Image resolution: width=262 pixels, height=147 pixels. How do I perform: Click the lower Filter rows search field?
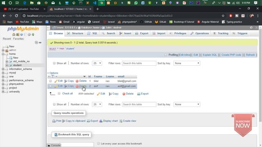point(139,105)
